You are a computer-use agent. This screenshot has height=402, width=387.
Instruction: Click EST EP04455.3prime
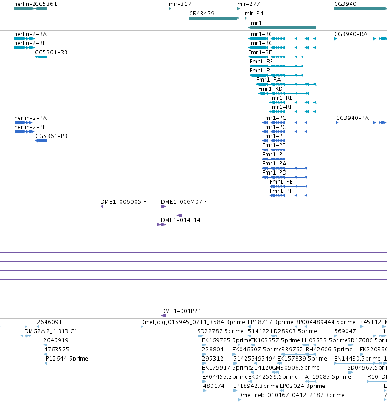click(204, 381)
